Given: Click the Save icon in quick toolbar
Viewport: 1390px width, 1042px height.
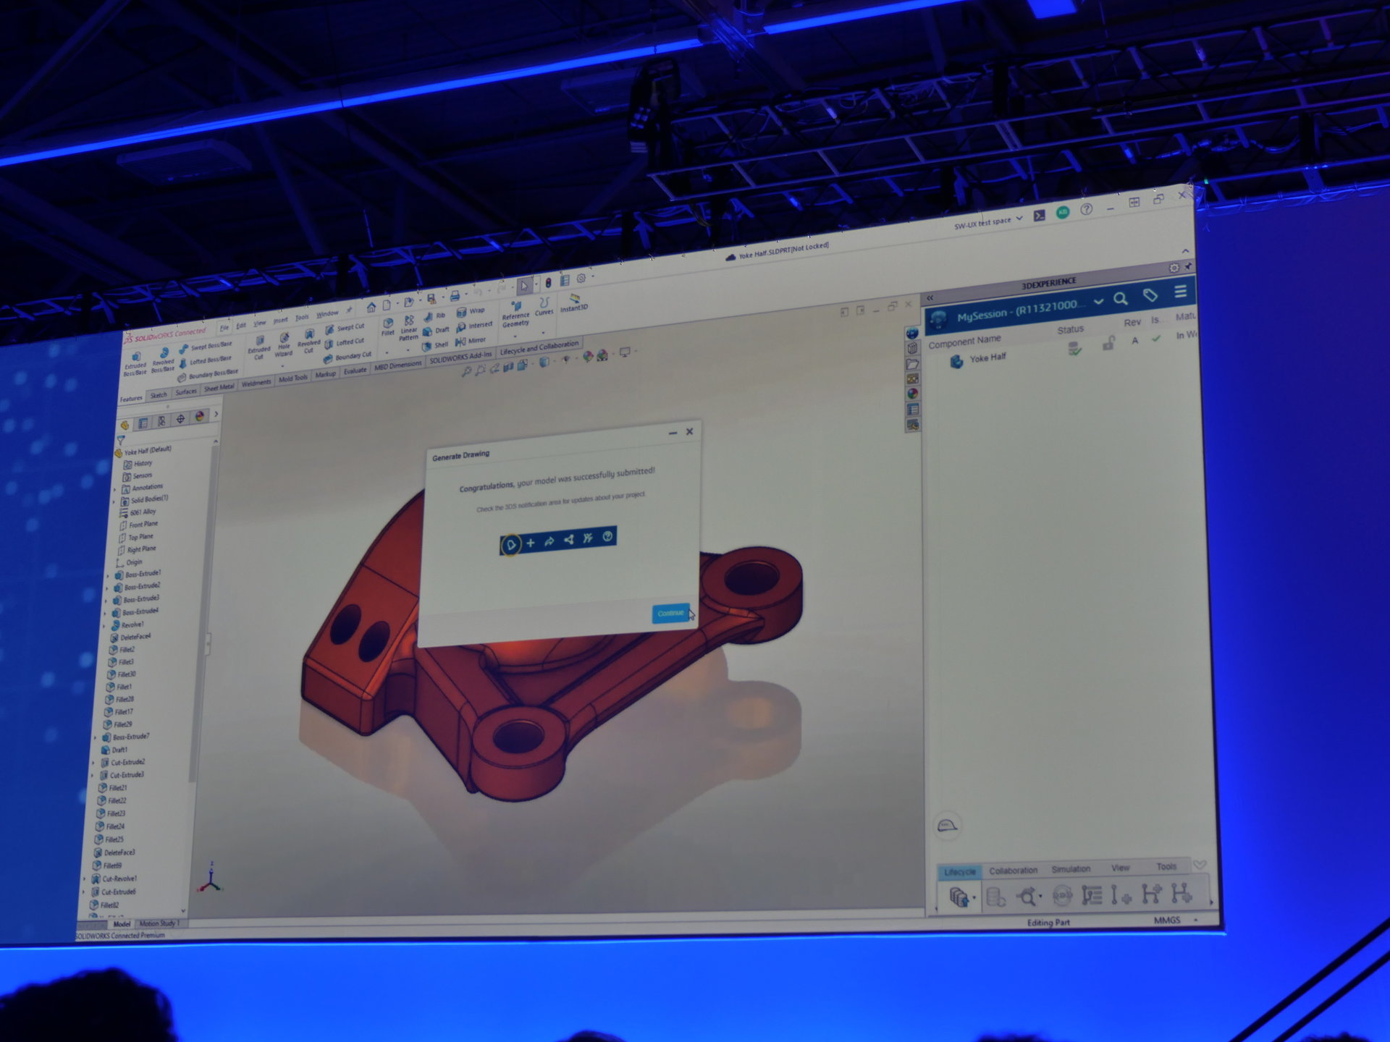Looking at the screenshot, I should tap(431, 299).
